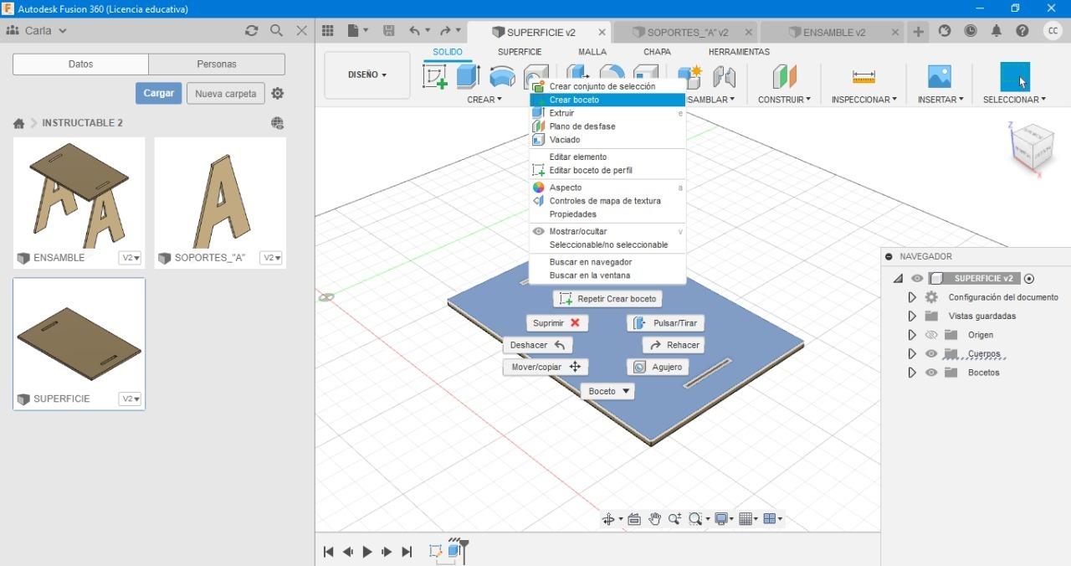Activate SUPERFICIE v2 component radio button
Image resolution: width=1071 pixels, height=566 pixels.
[1029, 279]
